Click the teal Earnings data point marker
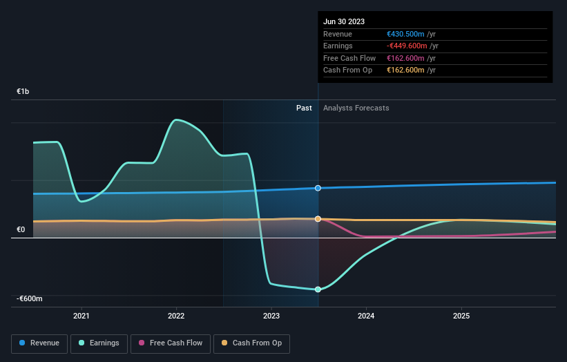 (318, 289)
